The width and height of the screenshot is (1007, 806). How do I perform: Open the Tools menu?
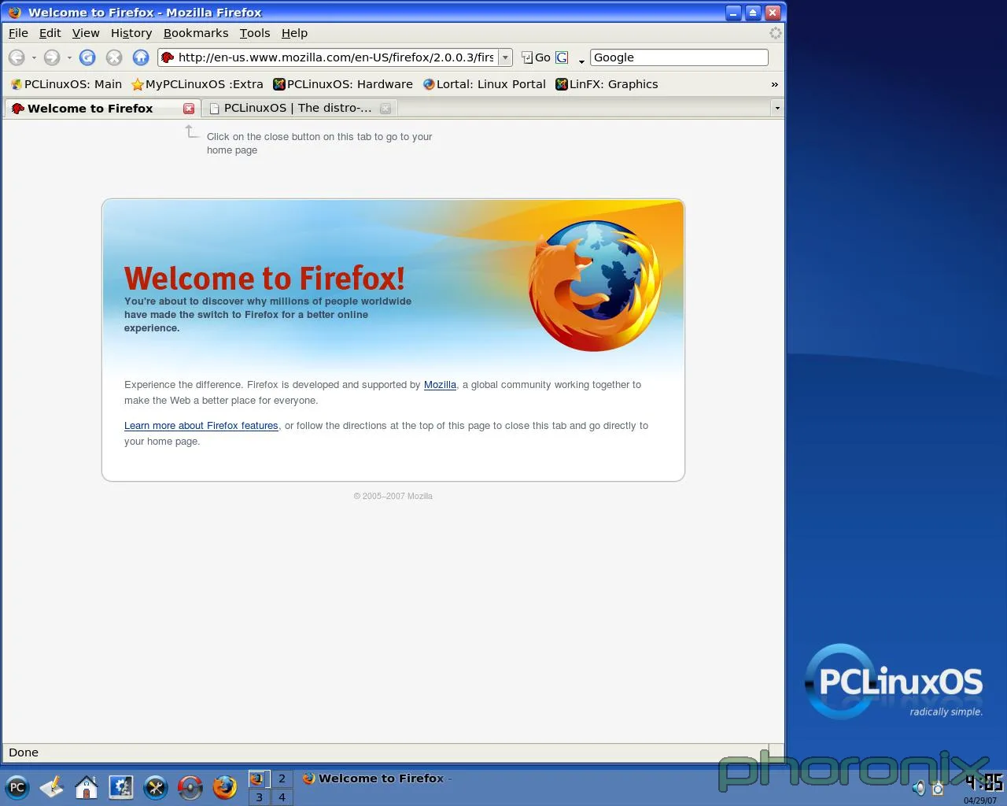pyautogui.click(x=255, y=33)
